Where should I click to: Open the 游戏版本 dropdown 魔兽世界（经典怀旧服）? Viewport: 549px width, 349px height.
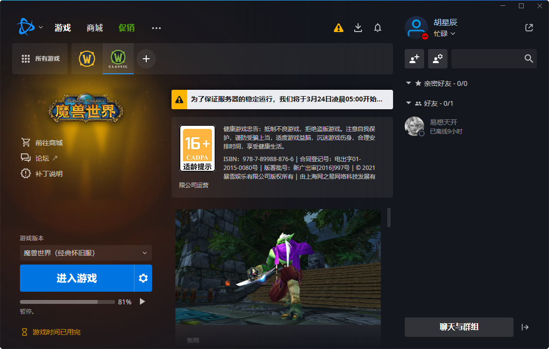click(86, 253)
